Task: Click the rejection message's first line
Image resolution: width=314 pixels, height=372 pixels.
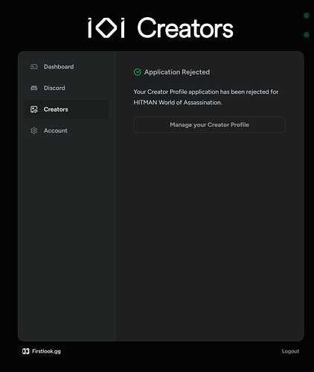Action: [206, 92]
